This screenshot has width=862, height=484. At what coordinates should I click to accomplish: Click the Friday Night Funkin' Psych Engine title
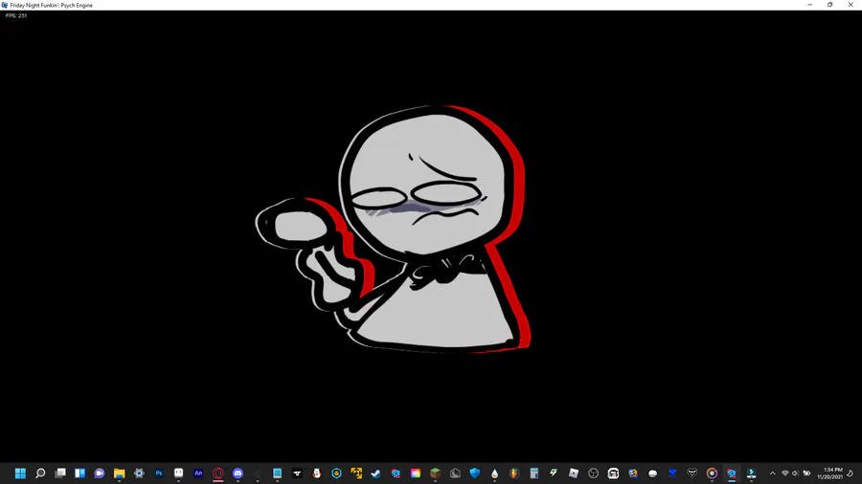(51, 5)
